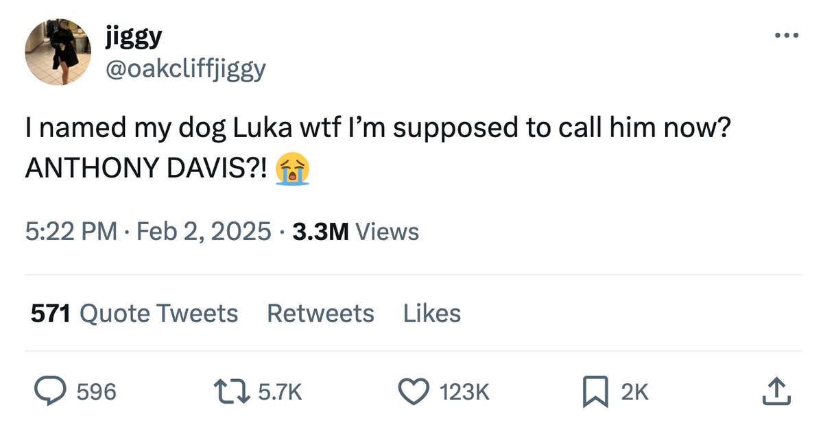Screen dimensions: 823x423
Task: Click the share upload icon
Action: (x=776, y=391)
